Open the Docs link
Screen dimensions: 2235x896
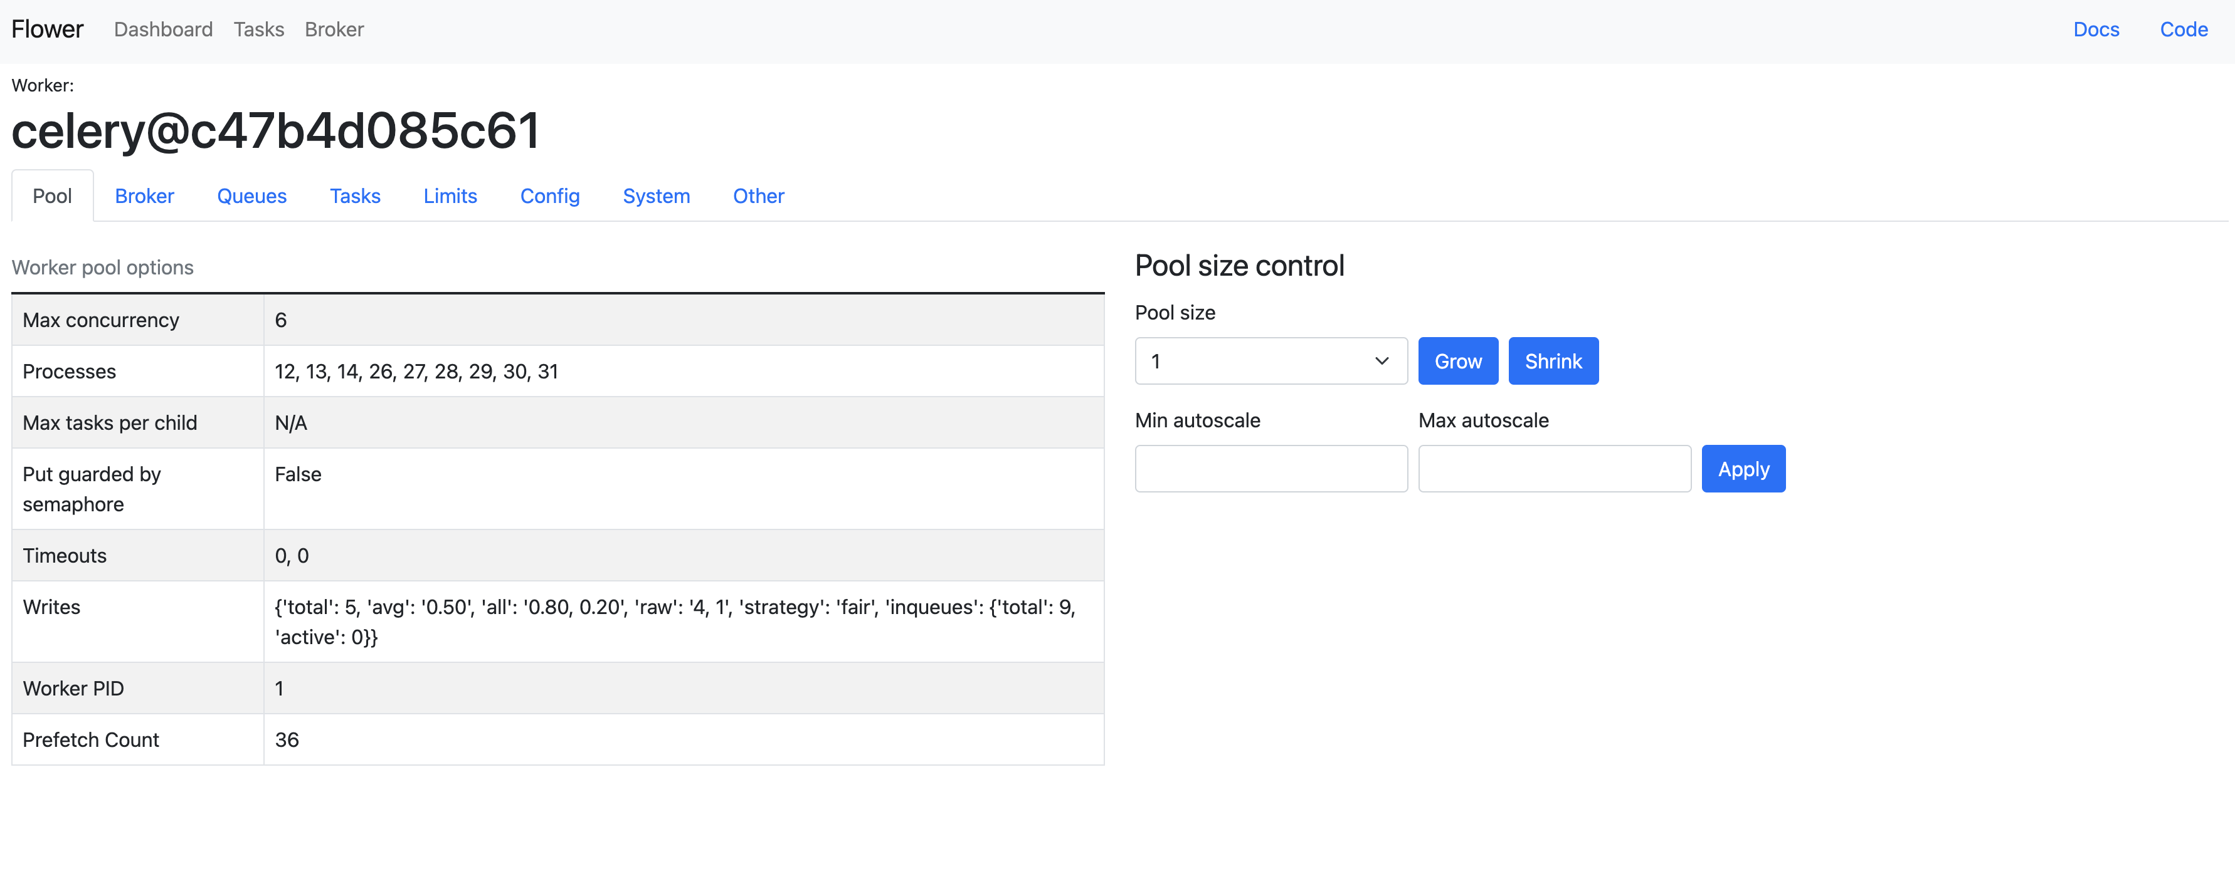click(2095, 29)
